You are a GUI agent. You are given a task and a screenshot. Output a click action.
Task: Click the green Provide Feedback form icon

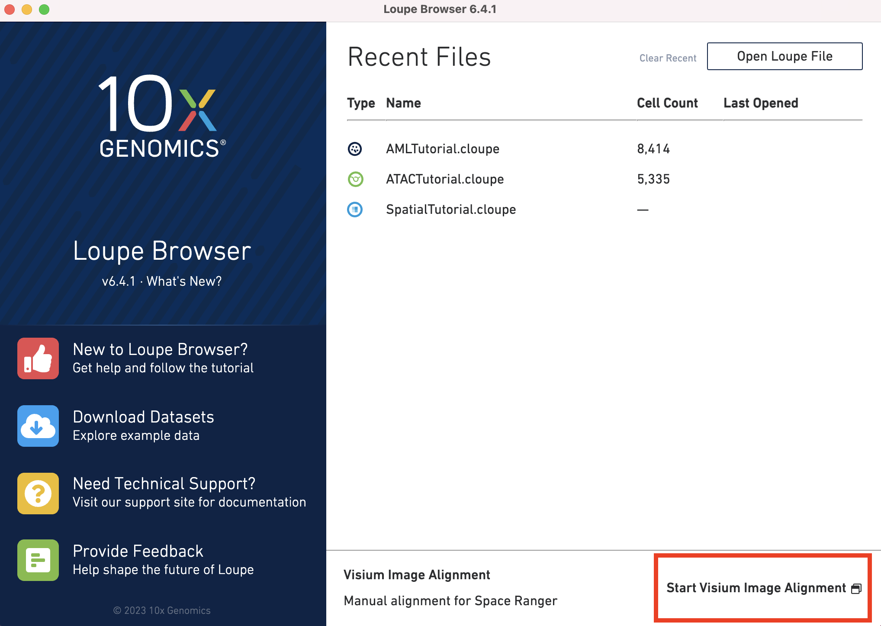click(38, 560)
